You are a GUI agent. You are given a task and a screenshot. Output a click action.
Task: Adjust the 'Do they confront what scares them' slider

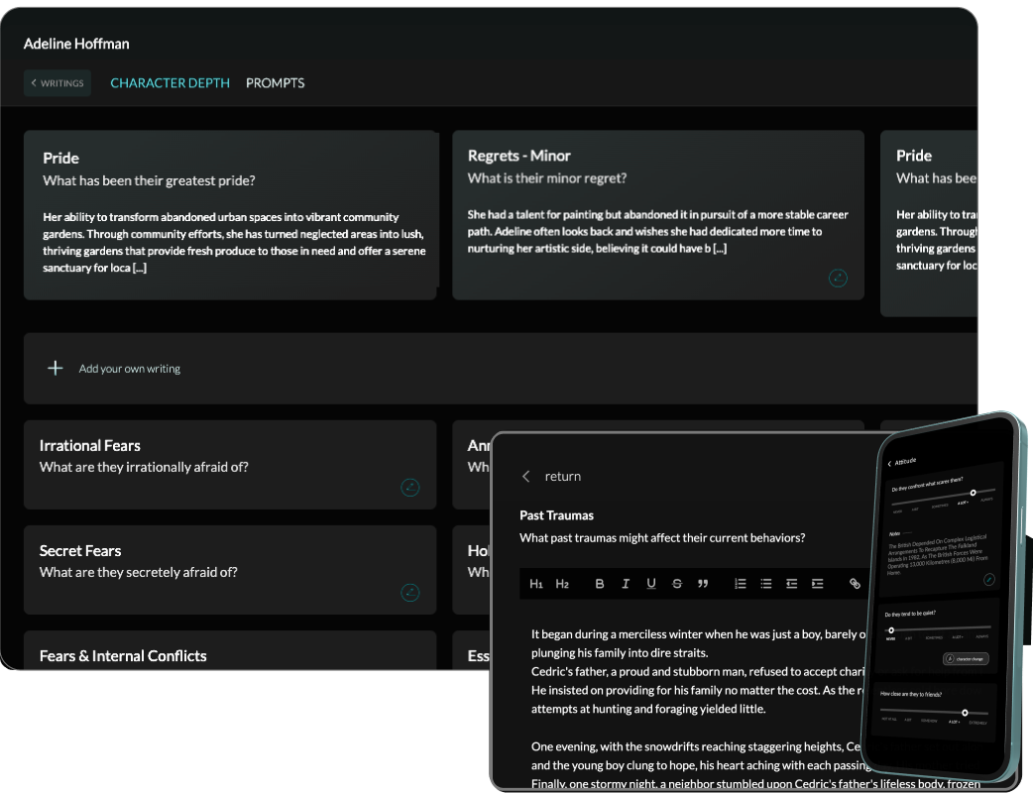(974, 493)
